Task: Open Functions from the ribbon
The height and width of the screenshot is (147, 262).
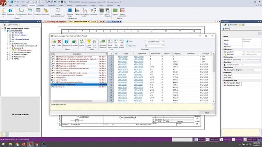Action: pos(45,11)
